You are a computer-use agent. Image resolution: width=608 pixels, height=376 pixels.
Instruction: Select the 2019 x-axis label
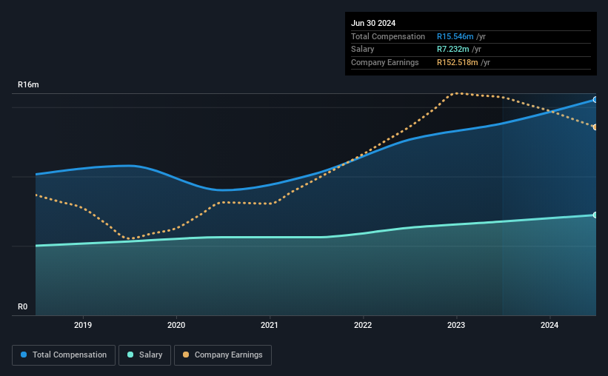[83, 325]
